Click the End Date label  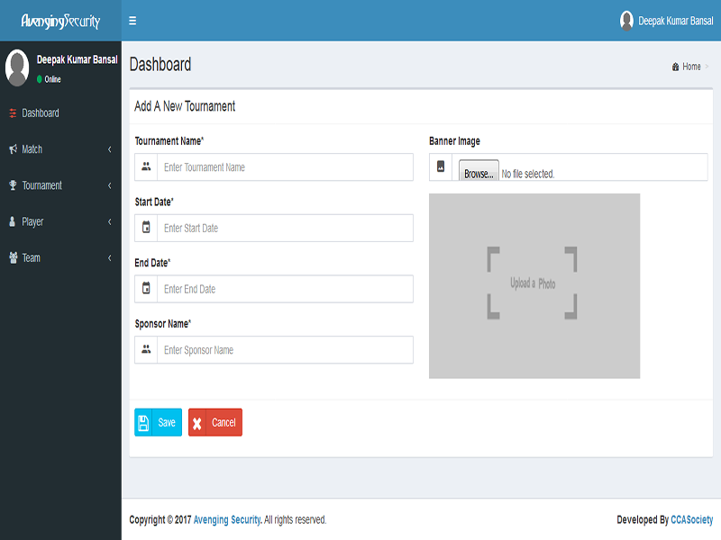pyautogui.click(x=152, y=263)
